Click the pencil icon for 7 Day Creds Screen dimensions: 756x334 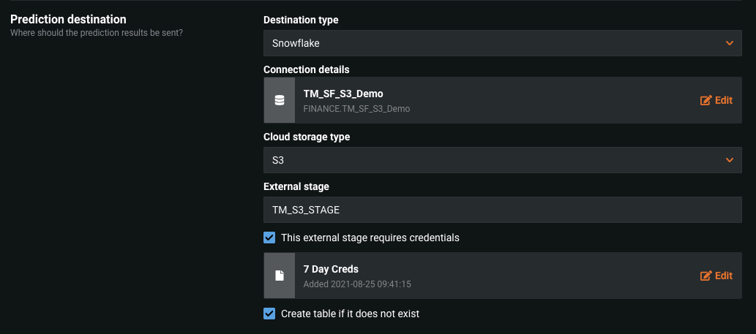tap(706, 276)
